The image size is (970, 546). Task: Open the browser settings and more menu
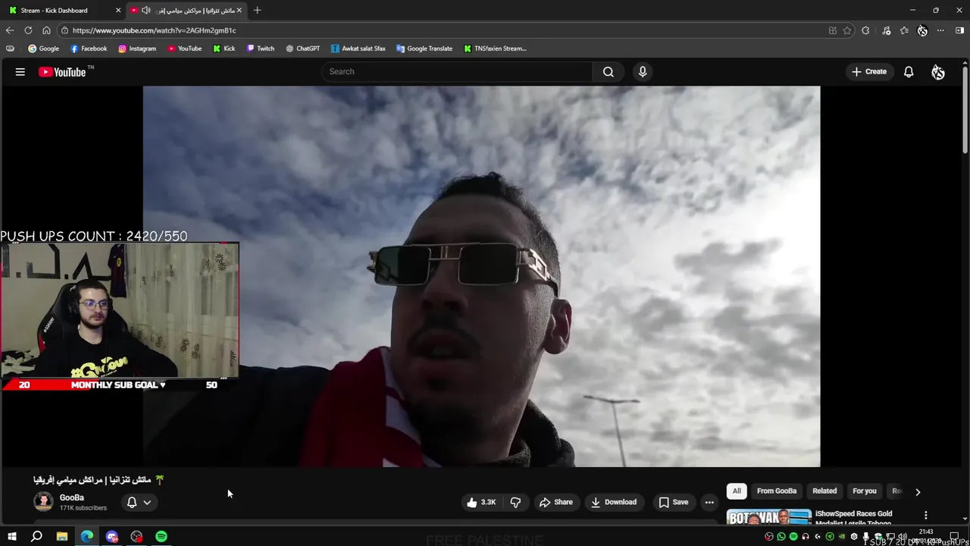tap(940, 30)
